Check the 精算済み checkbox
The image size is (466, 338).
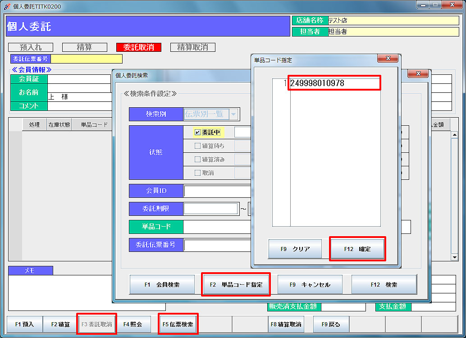(x=197, y=160)
